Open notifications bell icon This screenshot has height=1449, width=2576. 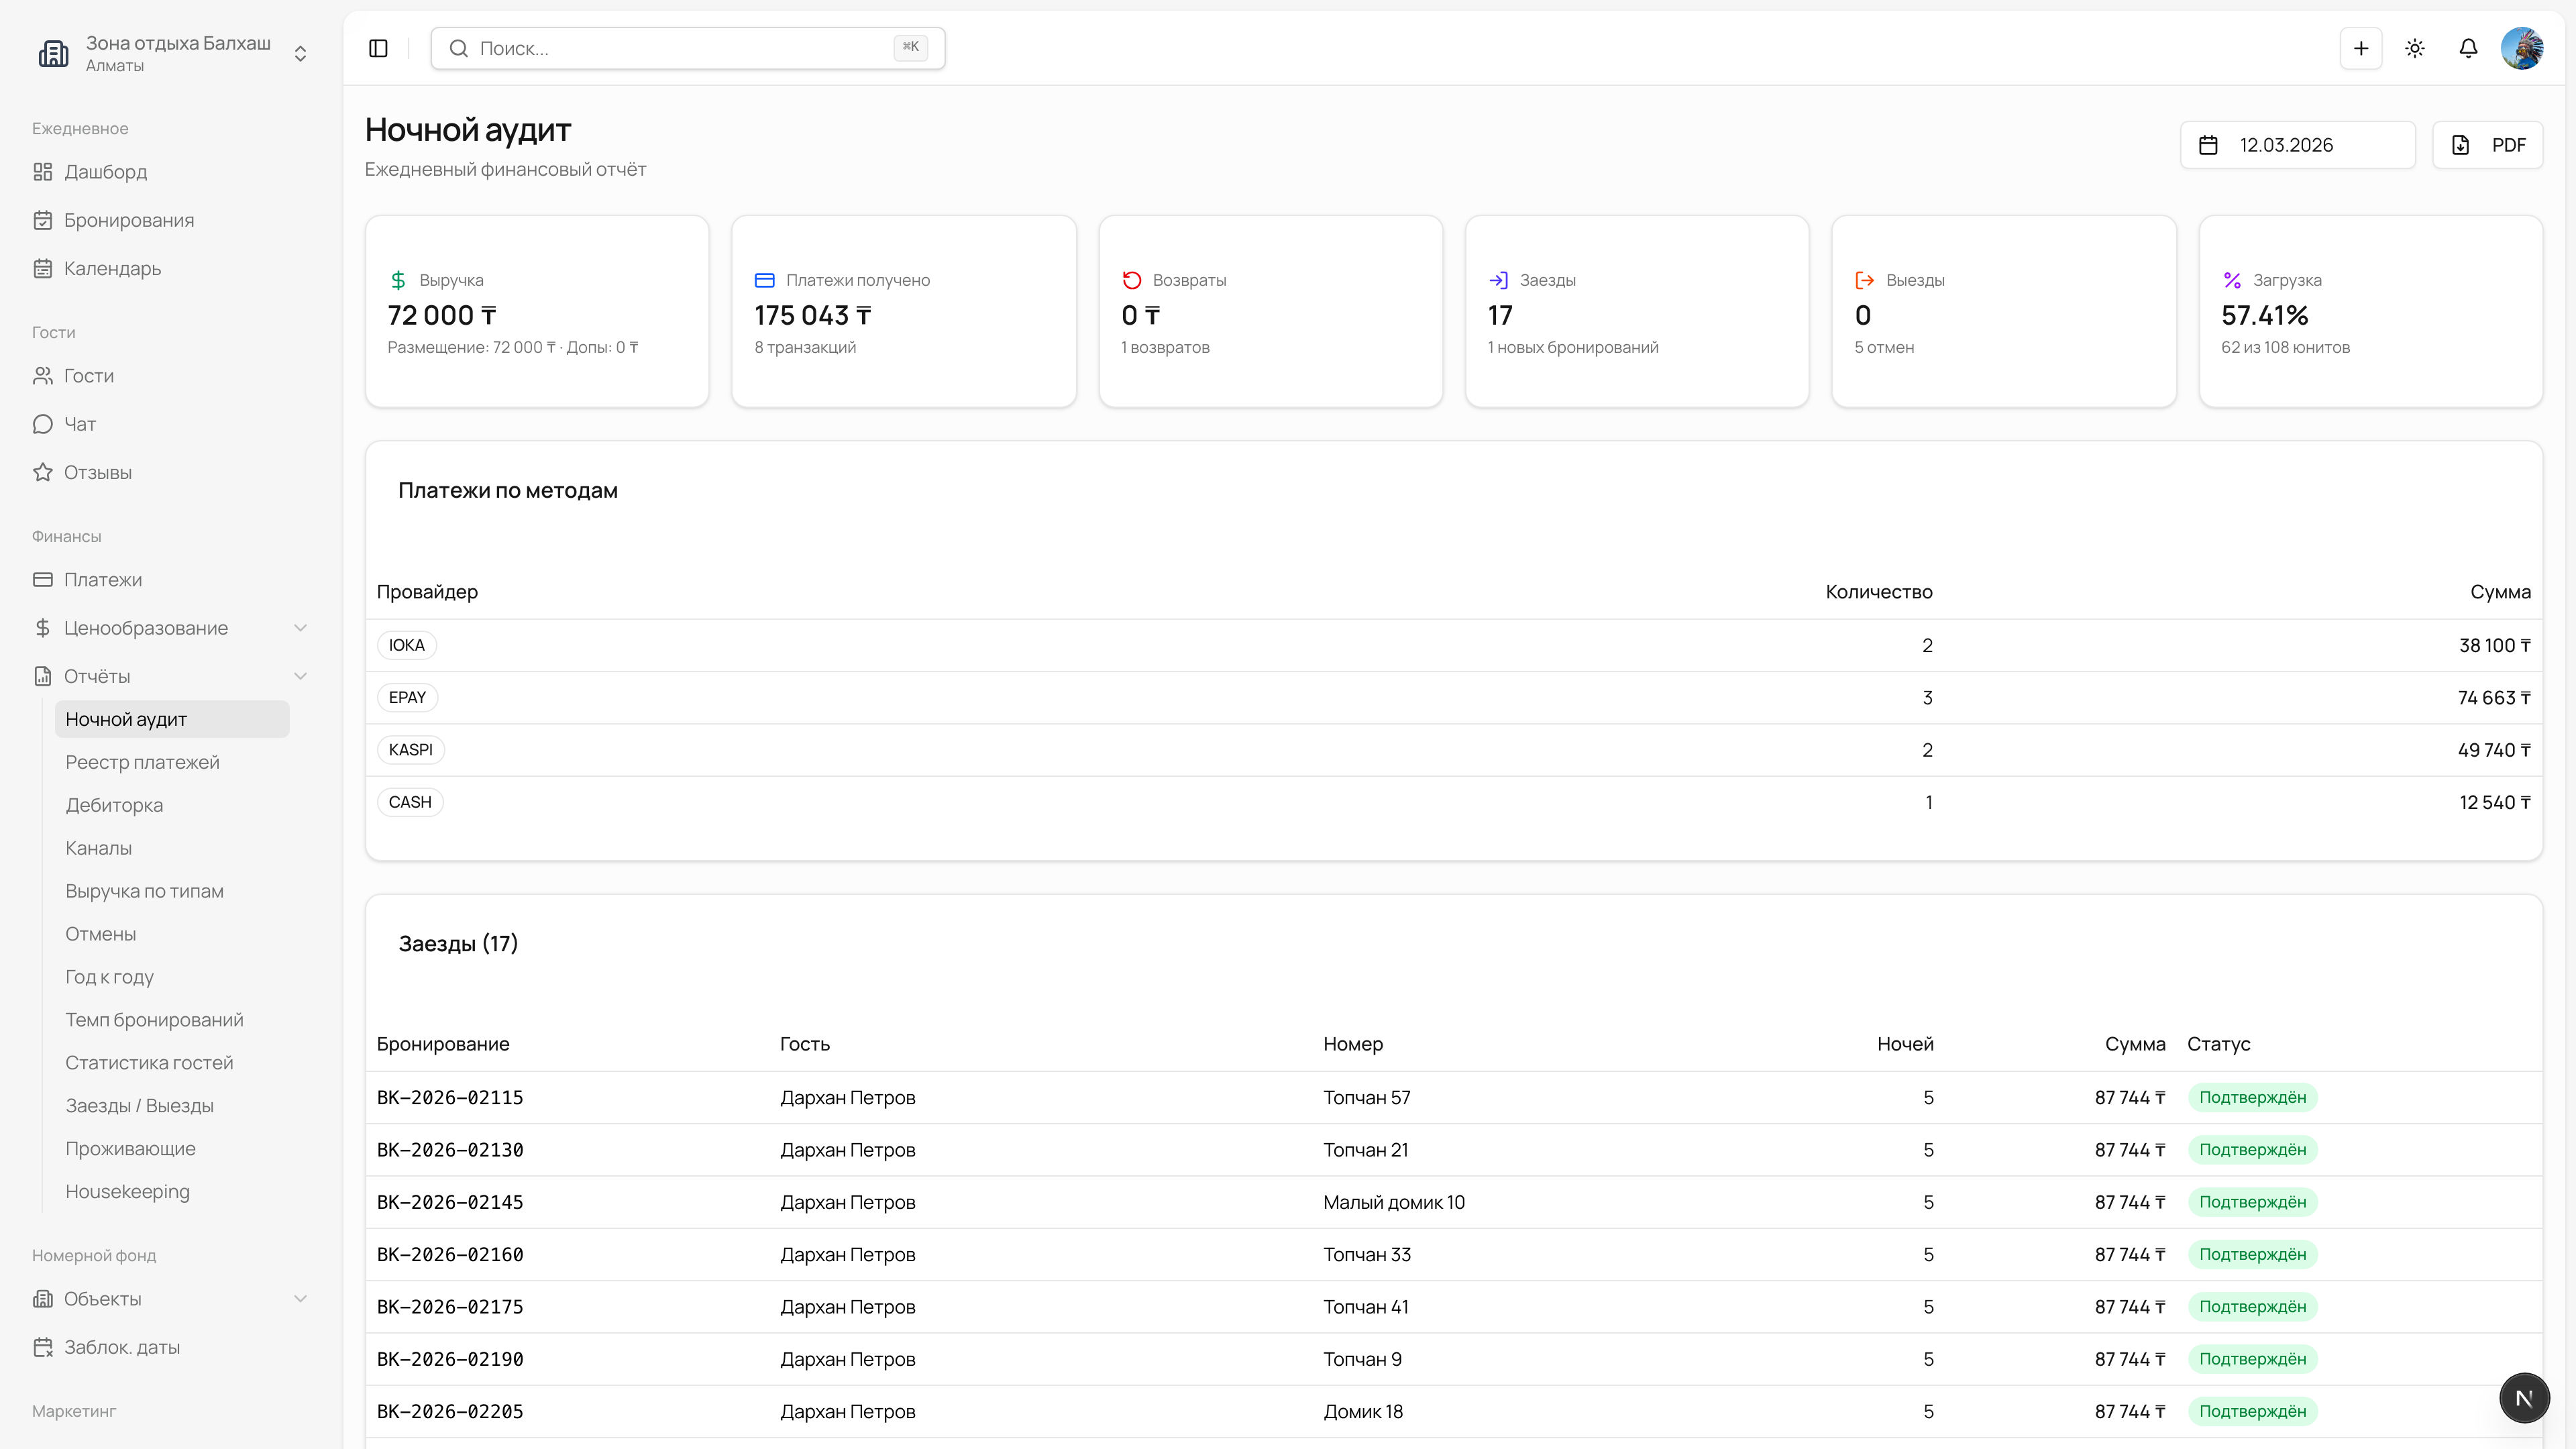point(2468,48)
